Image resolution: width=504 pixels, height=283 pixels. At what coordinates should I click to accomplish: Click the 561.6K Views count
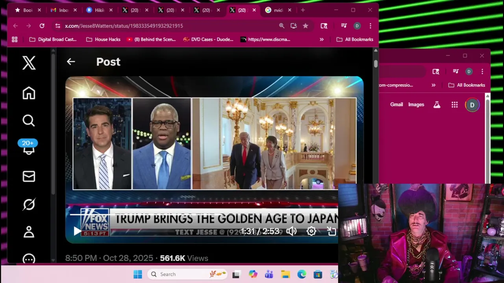184,258
